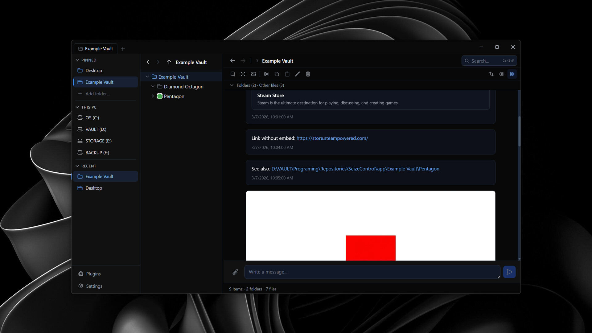Click the trash delete icon
Viewport: 592px width, 333px height.
[x=308, y=74]
